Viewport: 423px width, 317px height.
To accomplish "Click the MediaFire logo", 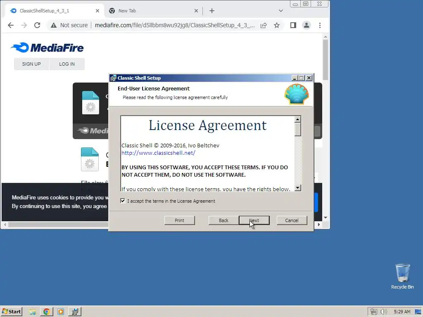I will click(x=47, y=48).
